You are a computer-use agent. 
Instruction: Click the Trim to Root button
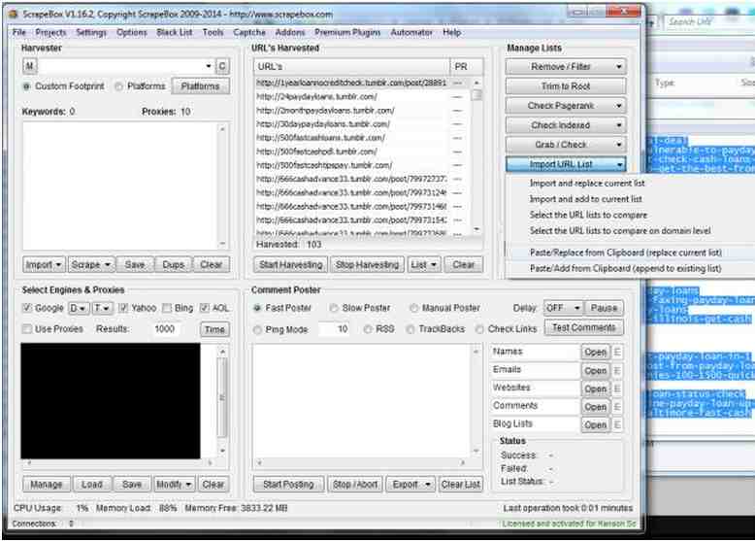[x=566, y=86]
